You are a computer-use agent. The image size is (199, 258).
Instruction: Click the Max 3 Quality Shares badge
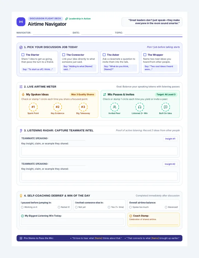83,94
